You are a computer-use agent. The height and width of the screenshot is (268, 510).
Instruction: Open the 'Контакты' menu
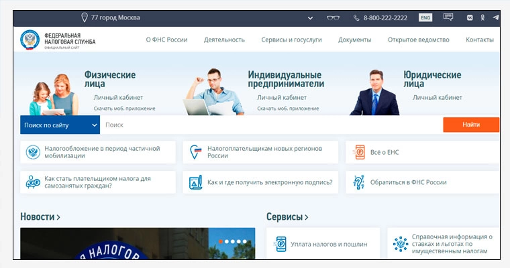click(x=479, y=40)
